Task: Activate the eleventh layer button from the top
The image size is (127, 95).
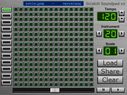Action: point(7,76)
